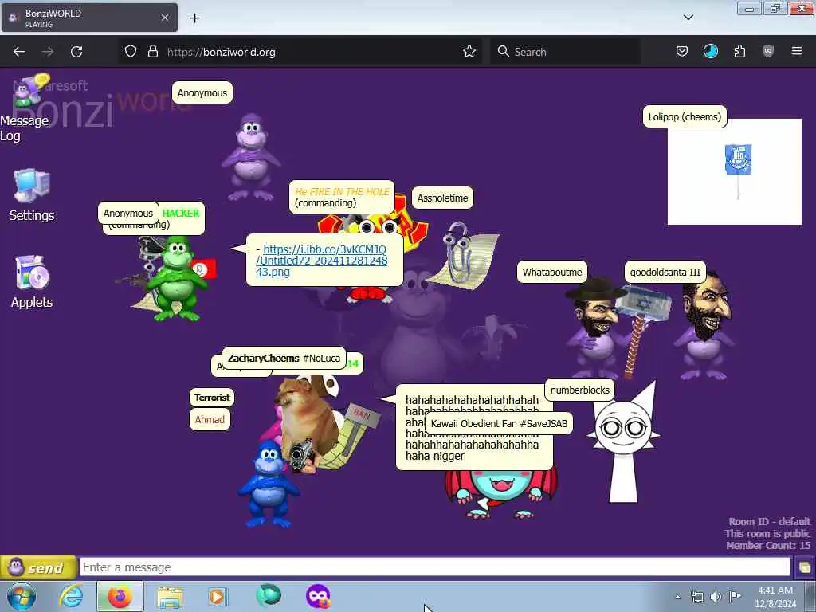
Task: Click the goodoldsanta III name tag
Action: tap(665, 273)
